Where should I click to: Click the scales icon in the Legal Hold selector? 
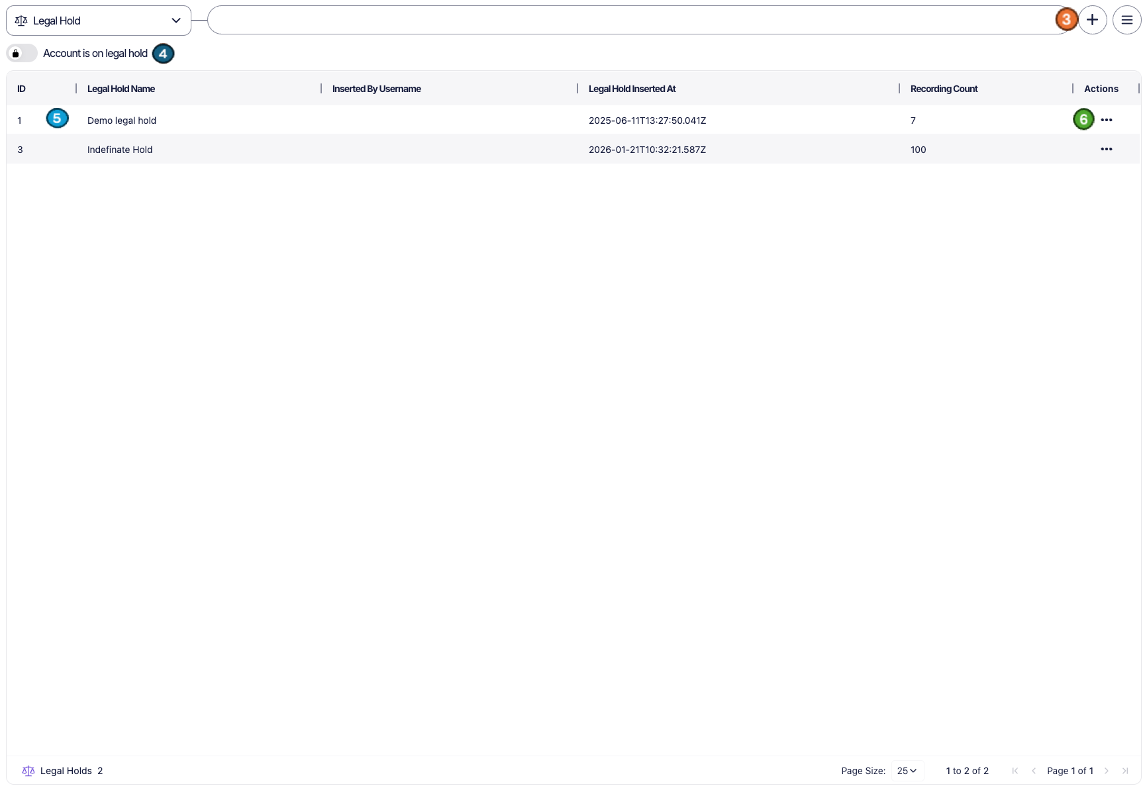click(x=21, y=21)
